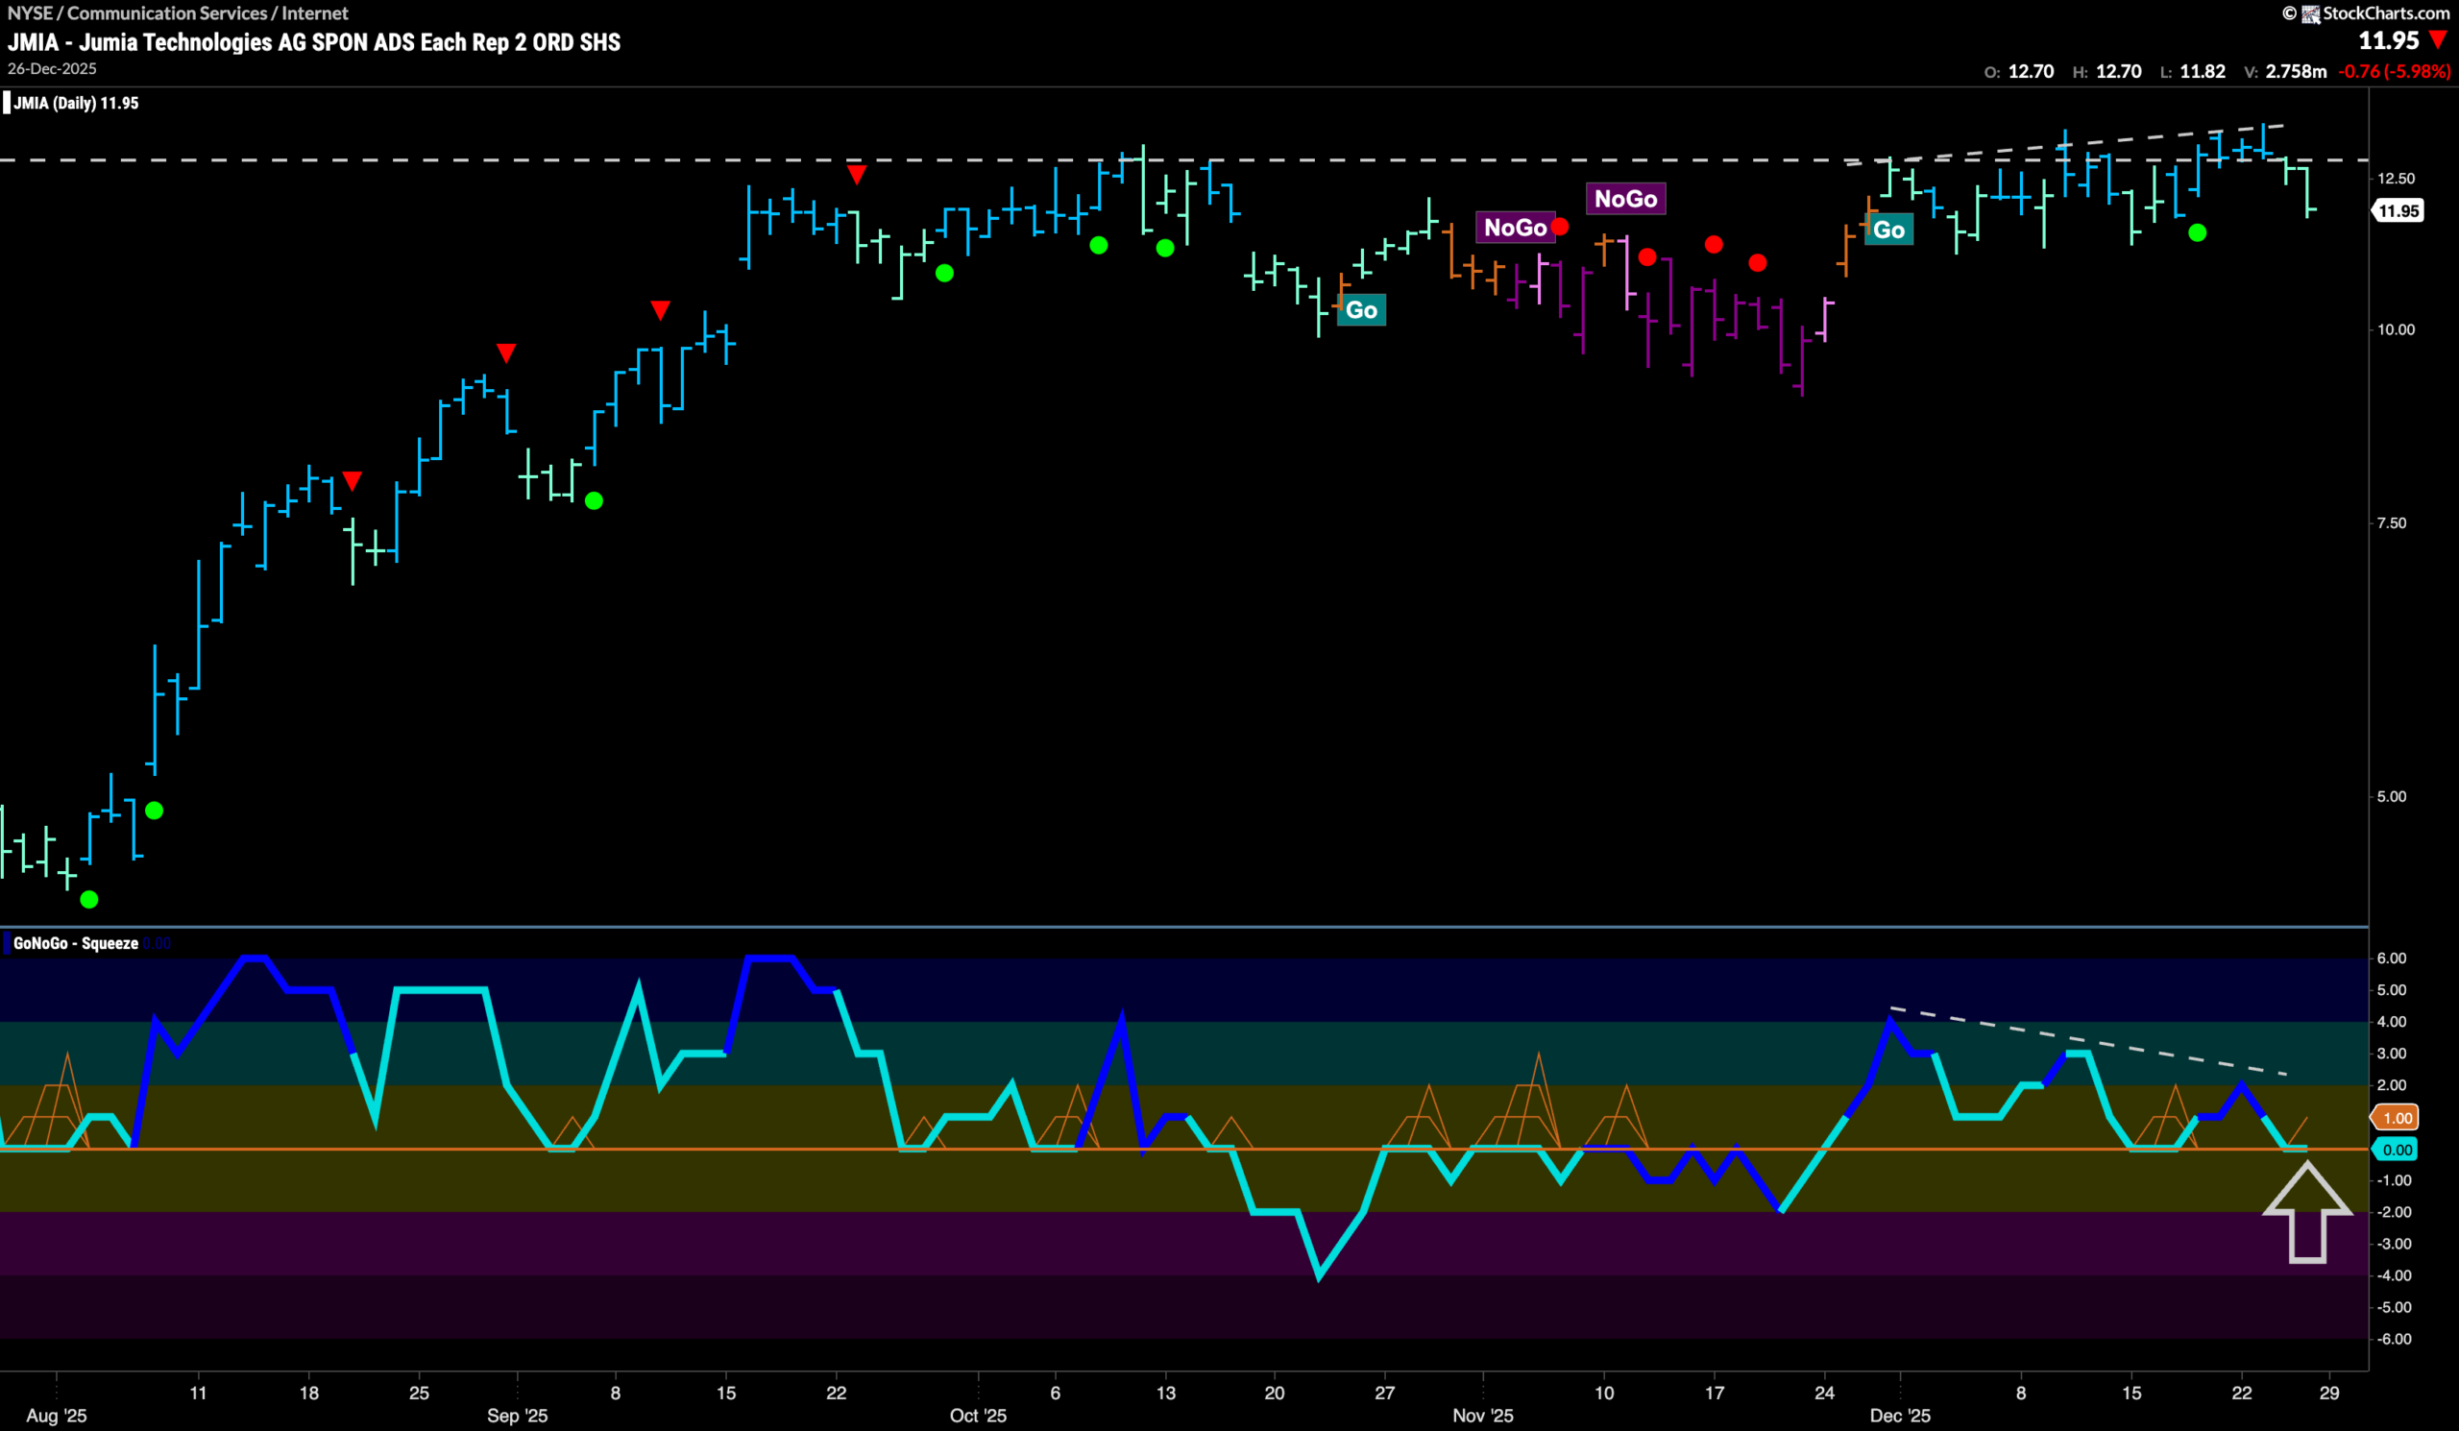Click the low value 11.82
This screenshot has height=1431, width=2459.
point(2203,72)
